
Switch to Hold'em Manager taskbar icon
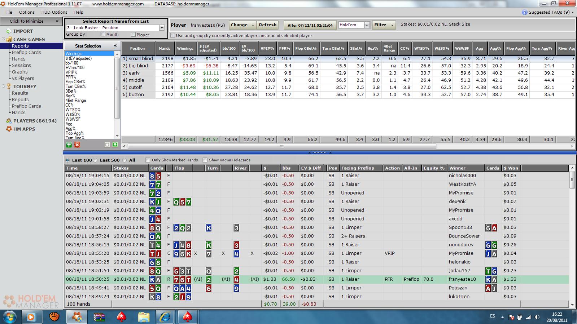(x=77, y=317)
